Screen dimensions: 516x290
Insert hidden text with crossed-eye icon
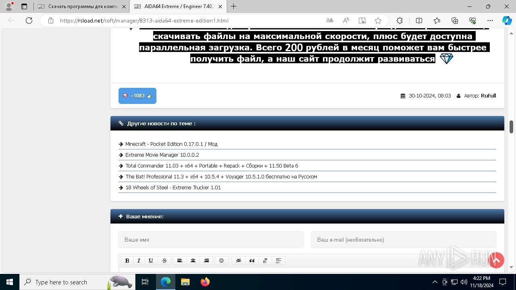click(239, 261)
